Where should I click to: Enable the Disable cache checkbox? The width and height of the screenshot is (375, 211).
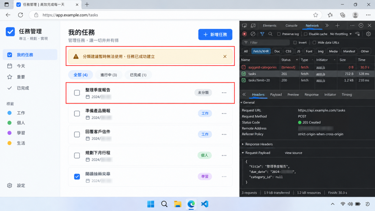306,34
